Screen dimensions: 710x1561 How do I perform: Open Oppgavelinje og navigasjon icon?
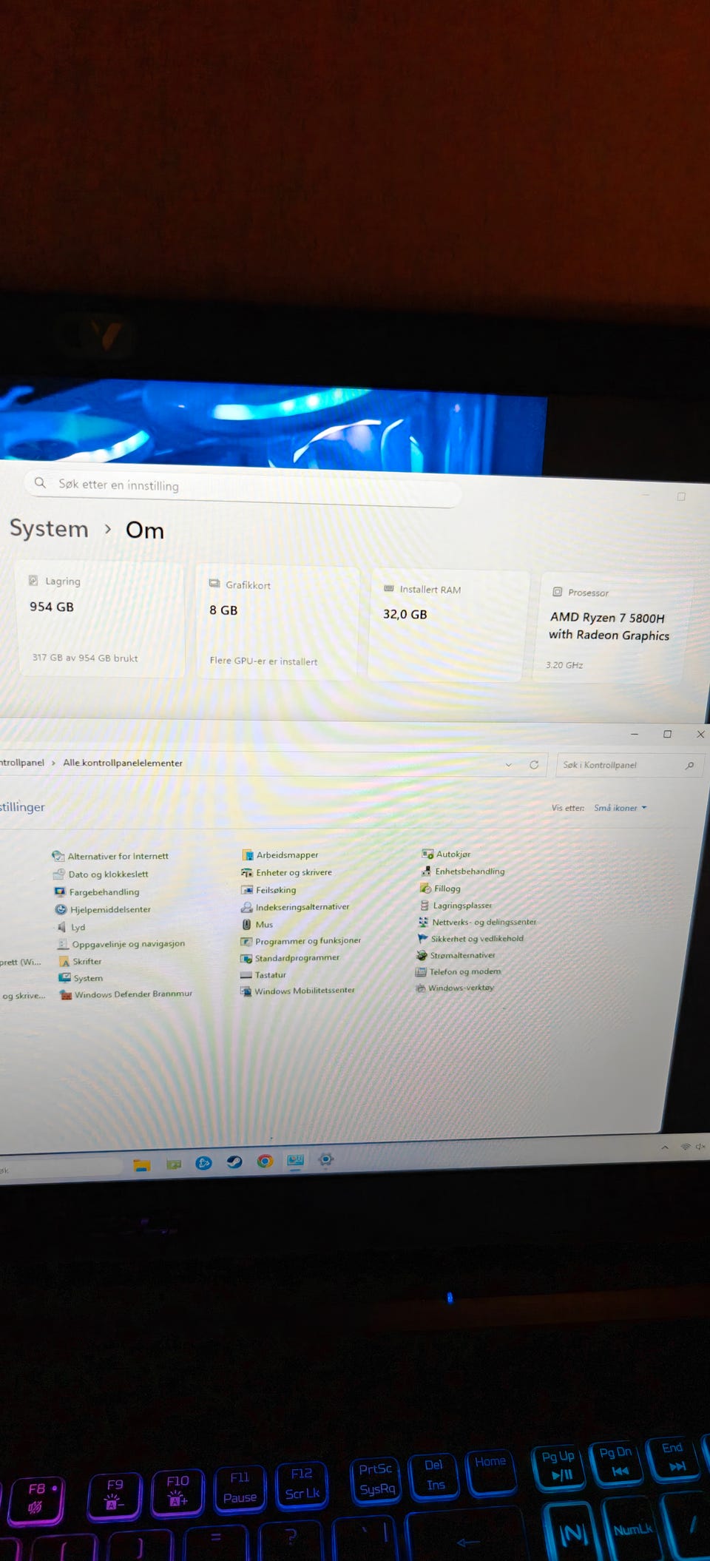[63, 944]
